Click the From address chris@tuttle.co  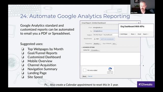pyautogui.click(x=98, y=28)
